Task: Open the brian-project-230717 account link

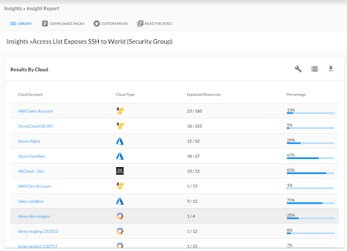Action: tap(38, 246)
